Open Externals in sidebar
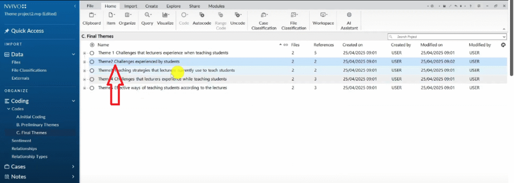This screenshot has width=514, height=183. (20, 78)
